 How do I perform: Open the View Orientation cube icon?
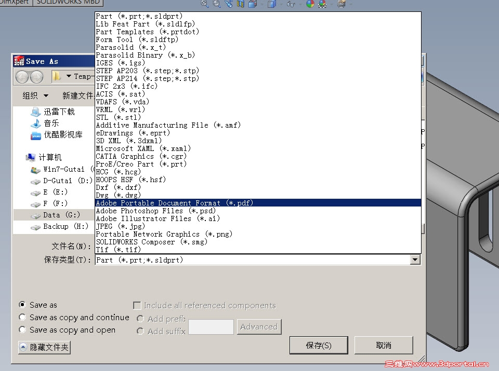pyautogui.click(x=253, y=4)
